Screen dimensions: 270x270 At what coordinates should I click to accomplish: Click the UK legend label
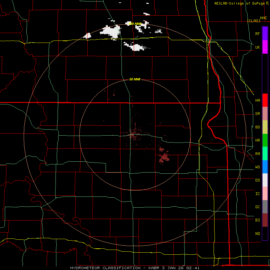point(257,47)
